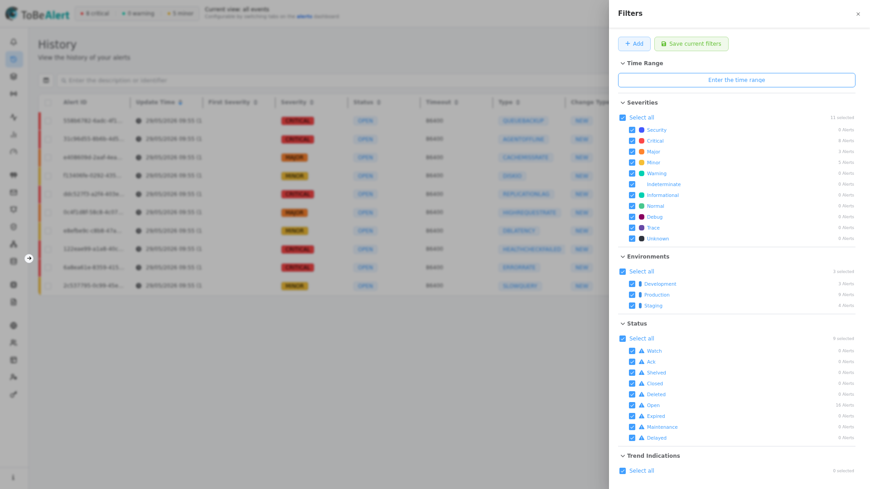Uncheck the Minor severity checkbox
870x489 pixels.
(x=632, y=163)
